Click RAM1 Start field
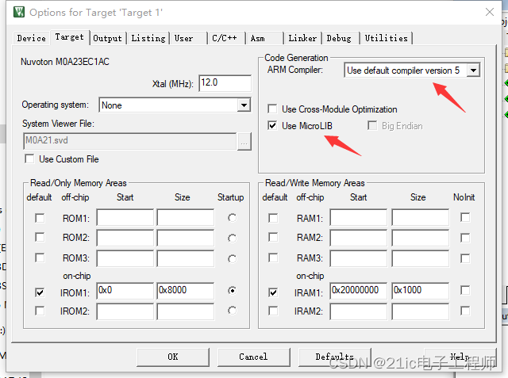 tap(359, 217)
